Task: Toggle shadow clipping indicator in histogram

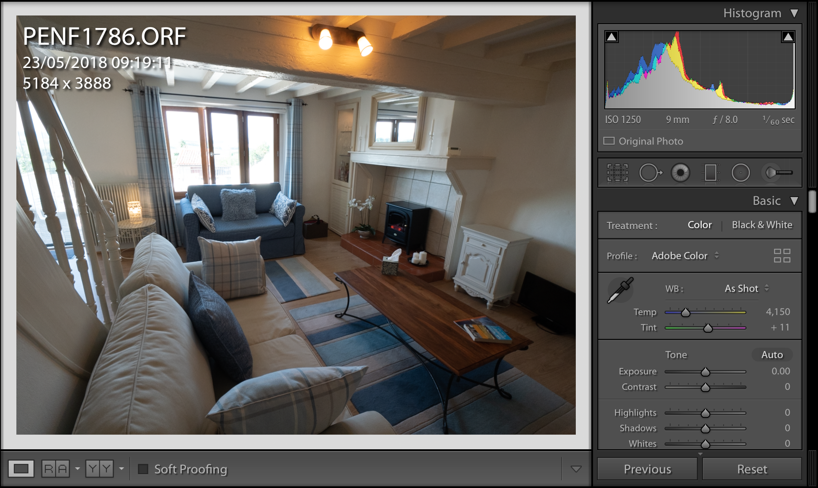Action: click(x=612, y=37)
